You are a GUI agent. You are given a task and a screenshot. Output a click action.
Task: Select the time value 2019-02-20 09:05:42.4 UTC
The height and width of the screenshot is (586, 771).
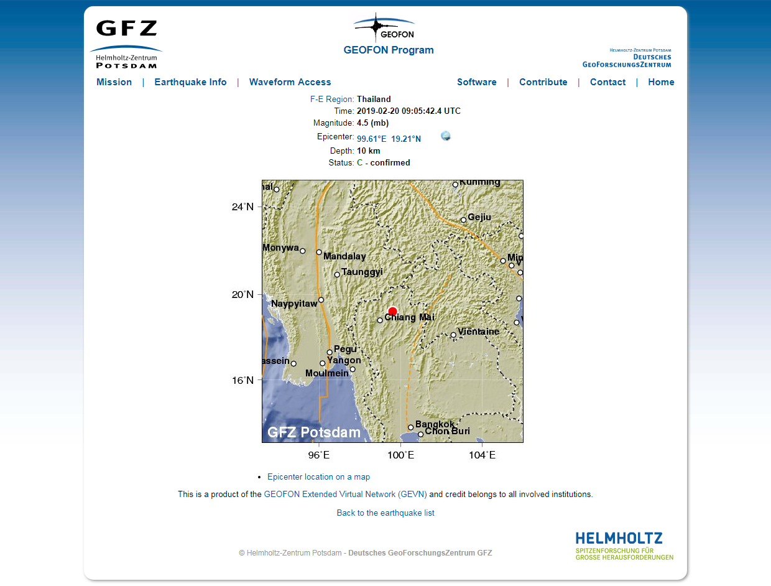(409, 111)
